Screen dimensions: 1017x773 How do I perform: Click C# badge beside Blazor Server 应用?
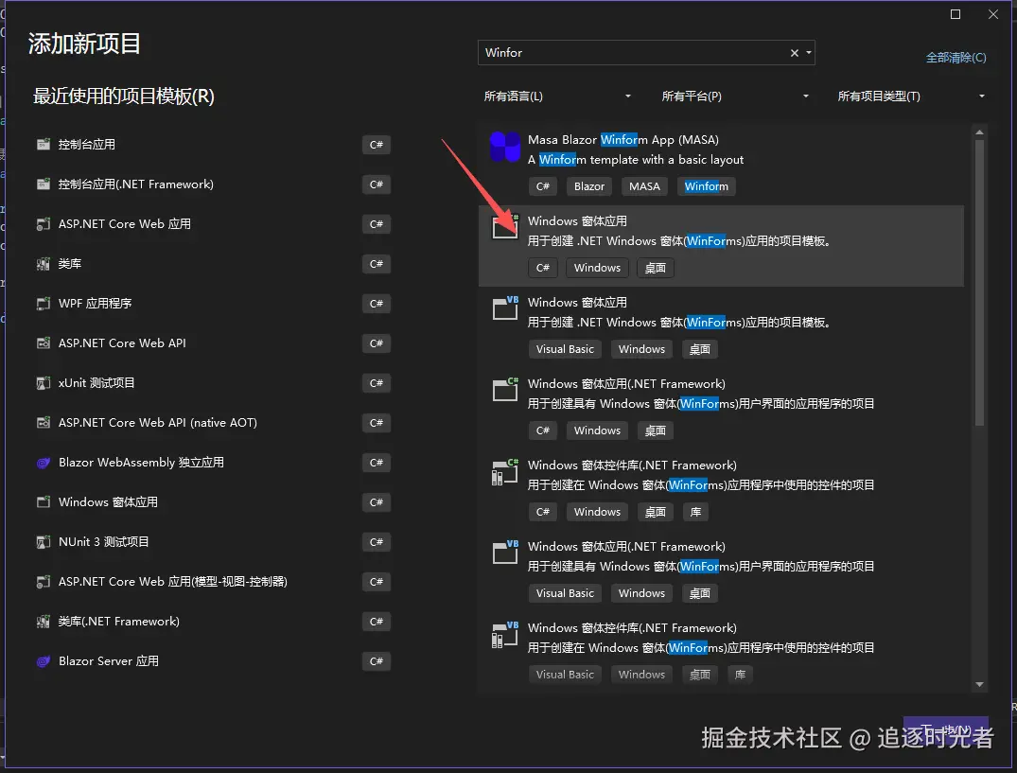click(377, 661)
